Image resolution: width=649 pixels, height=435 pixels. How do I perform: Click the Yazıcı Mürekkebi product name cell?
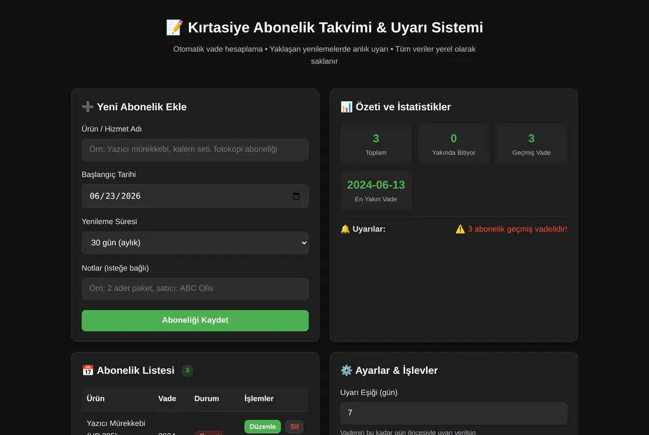click(116, 428)
